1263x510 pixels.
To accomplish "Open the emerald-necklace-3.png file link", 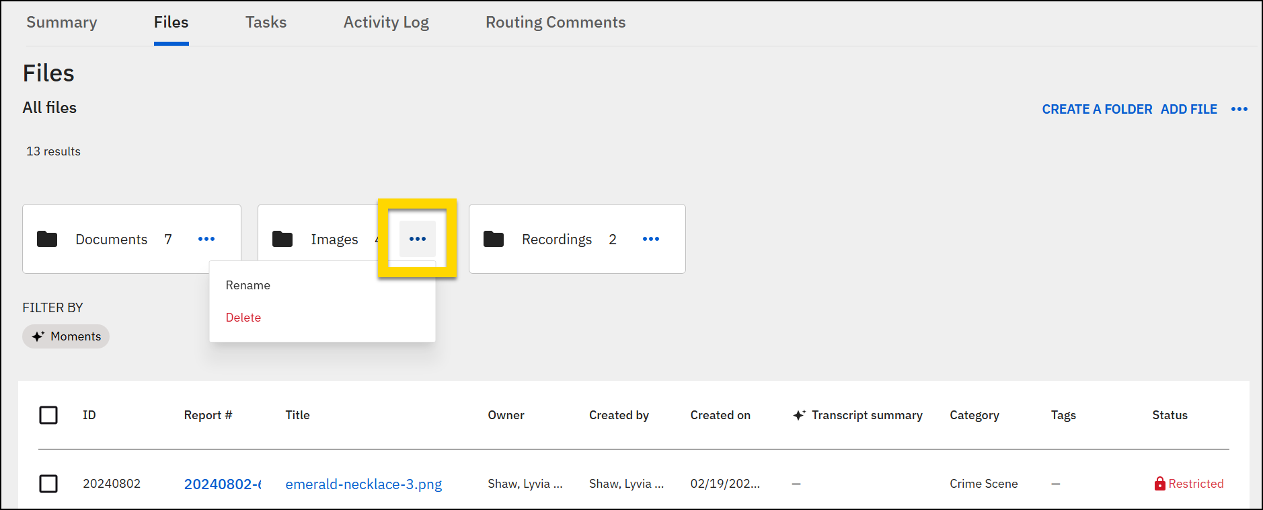I will click(x=364, y=484).
